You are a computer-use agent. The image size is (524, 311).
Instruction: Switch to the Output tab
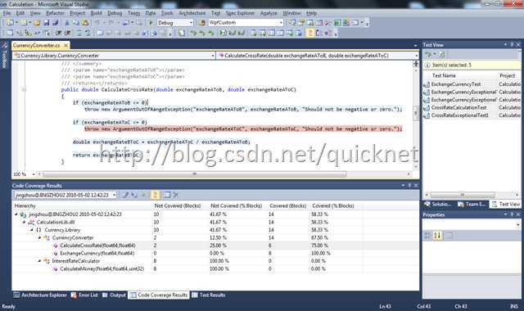tap(115, 295)
